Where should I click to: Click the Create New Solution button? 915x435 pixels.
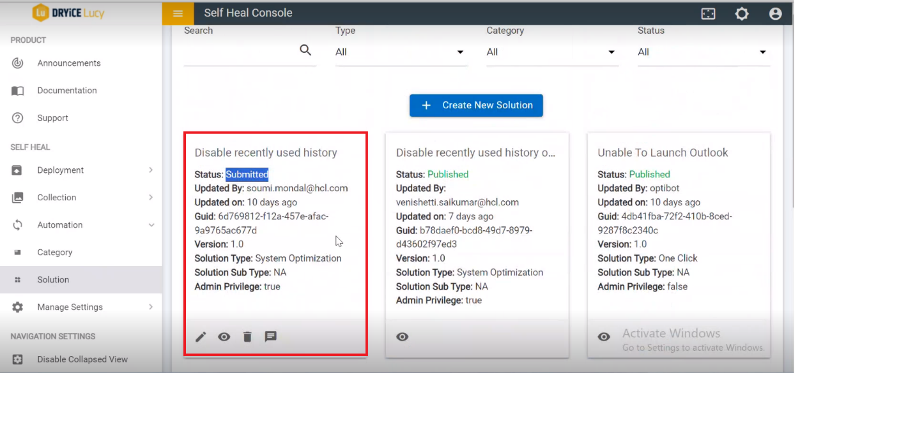tap(476, 105)
